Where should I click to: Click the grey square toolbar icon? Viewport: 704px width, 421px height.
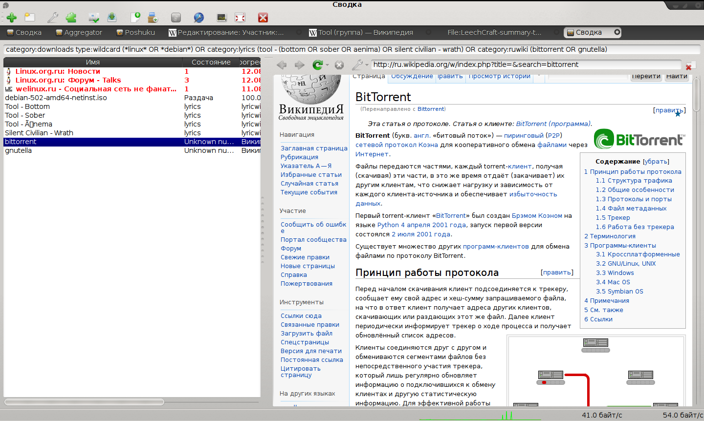[x=176, y=18]
